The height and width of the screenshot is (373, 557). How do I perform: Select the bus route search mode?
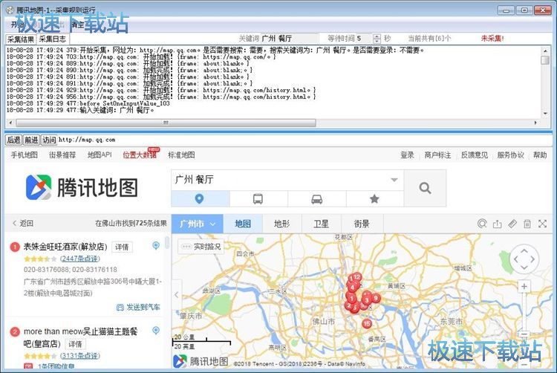pos(258,198)
